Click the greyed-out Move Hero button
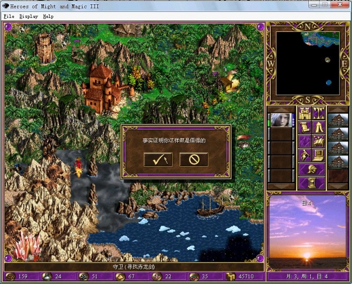Image resolution: width=352 pixels, height=284 pixels. [304, 141]
